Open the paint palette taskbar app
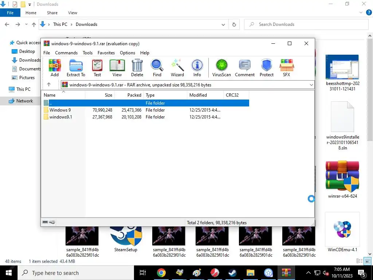The height and width of the screenshot is (280, 373). pos(197,273)
